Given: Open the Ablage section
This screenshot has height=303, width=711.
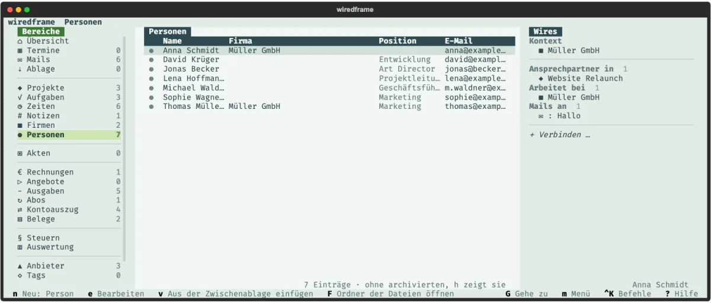Looking at the screenshot, I should pyautogui.click(x=69, y=69).
